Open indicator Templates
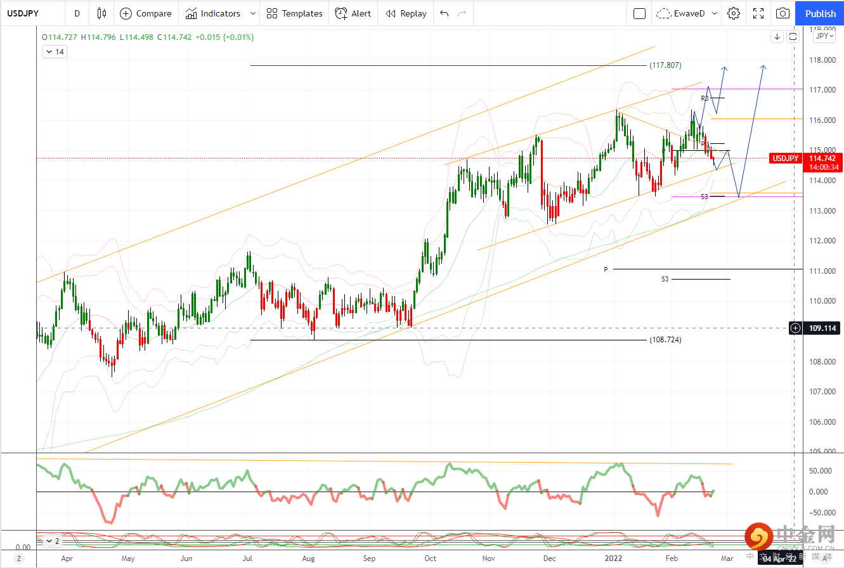844x568 pixels. [294, 13]
